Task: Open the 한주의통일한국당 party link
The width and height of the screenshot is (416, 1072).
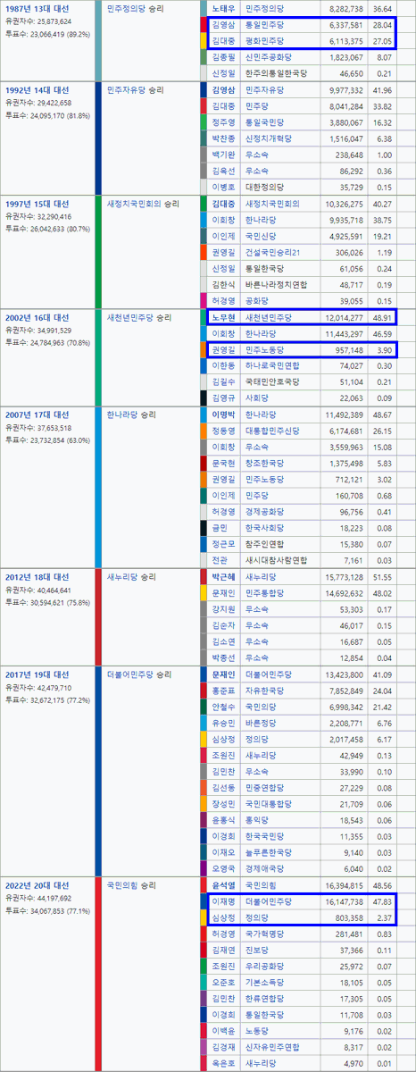Action: click(x=276, y=74)
